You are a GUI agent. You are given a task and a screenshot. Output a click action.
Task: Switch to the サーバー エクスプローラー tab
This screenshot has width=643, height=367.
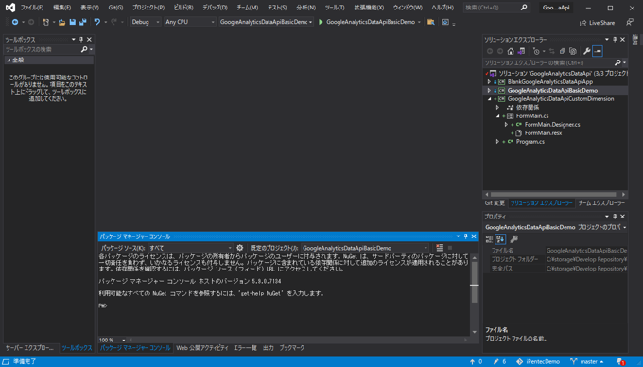[29, 348]
